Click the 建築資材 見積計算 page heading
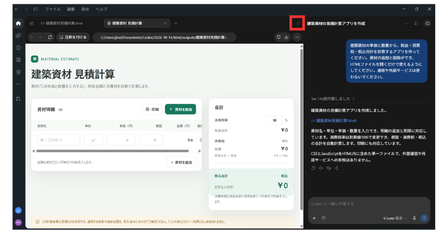448x234 pixels. click(73, 74)
